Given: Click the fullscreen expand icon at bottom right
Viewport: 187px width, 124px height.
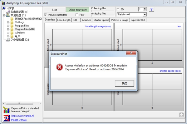Looking at the screenshot, I should (181, 115).
